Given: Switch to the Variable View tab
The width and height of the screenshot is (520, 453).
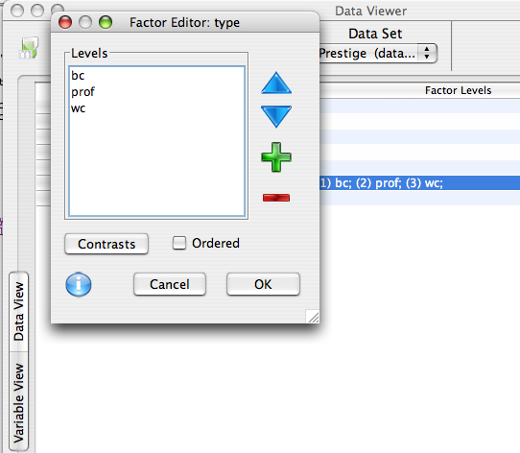Looking at the screenshot, I should [x=18, y=402].
